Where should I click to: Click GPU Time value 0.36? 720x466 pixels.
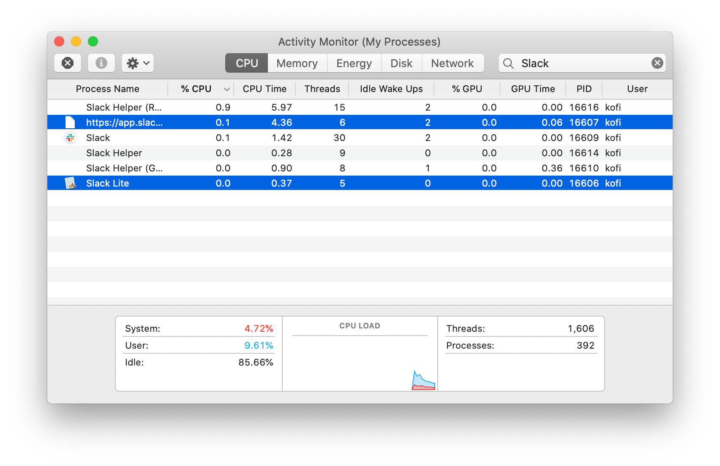point(552,168)
